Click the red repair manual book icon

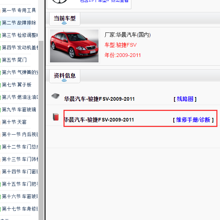click(x=56, y=117)
